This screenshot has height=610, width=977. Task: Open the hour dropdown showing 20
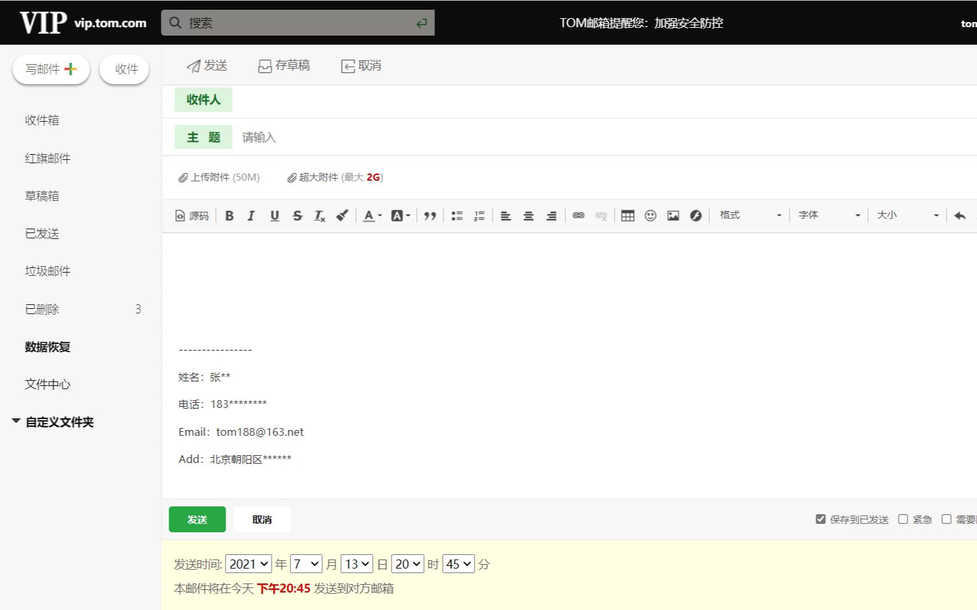408,564
